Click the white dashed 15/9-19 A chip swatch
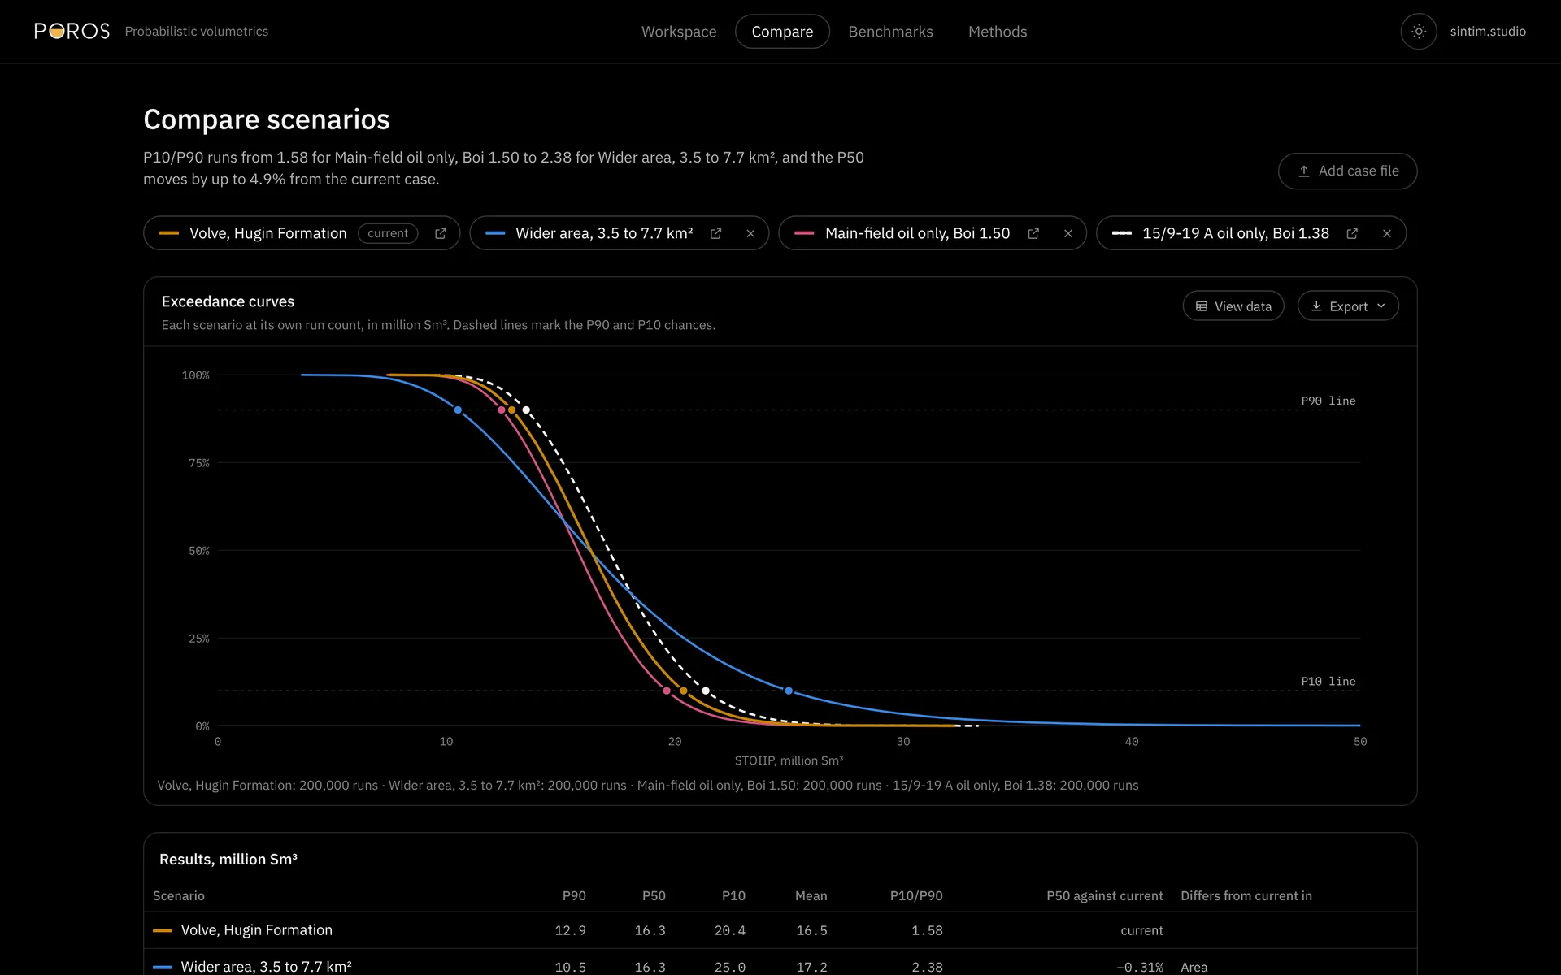 [1122, 233]
